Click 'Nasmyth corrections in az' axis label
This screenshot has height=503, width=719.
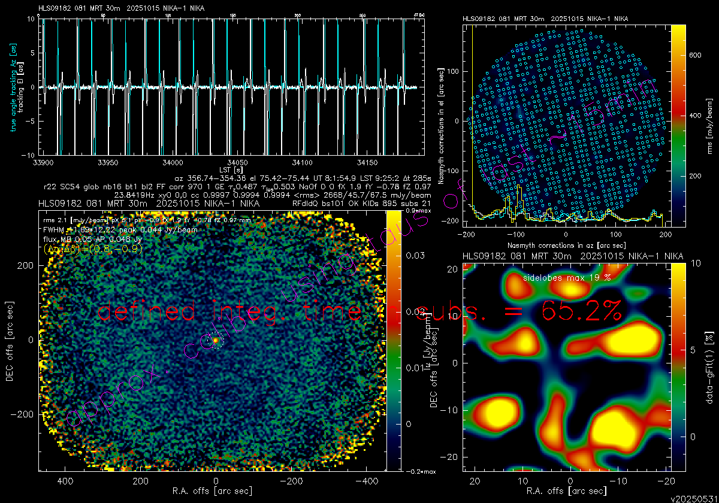pos(567,246)
